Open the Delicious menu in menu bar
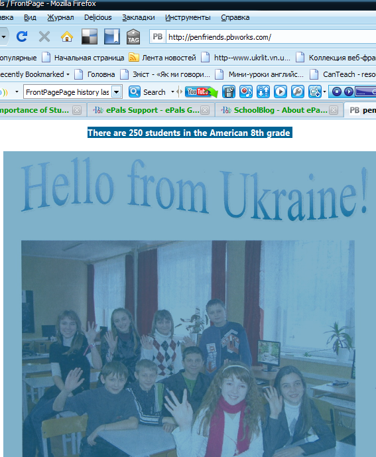The height and width of the screenshot is (457, 376). coord(98,18)
